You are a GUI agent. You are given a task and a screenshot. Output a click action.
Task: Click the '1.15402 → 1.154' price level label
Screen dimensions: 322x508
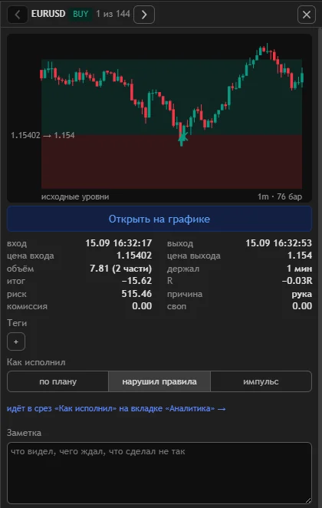(43, 135)
